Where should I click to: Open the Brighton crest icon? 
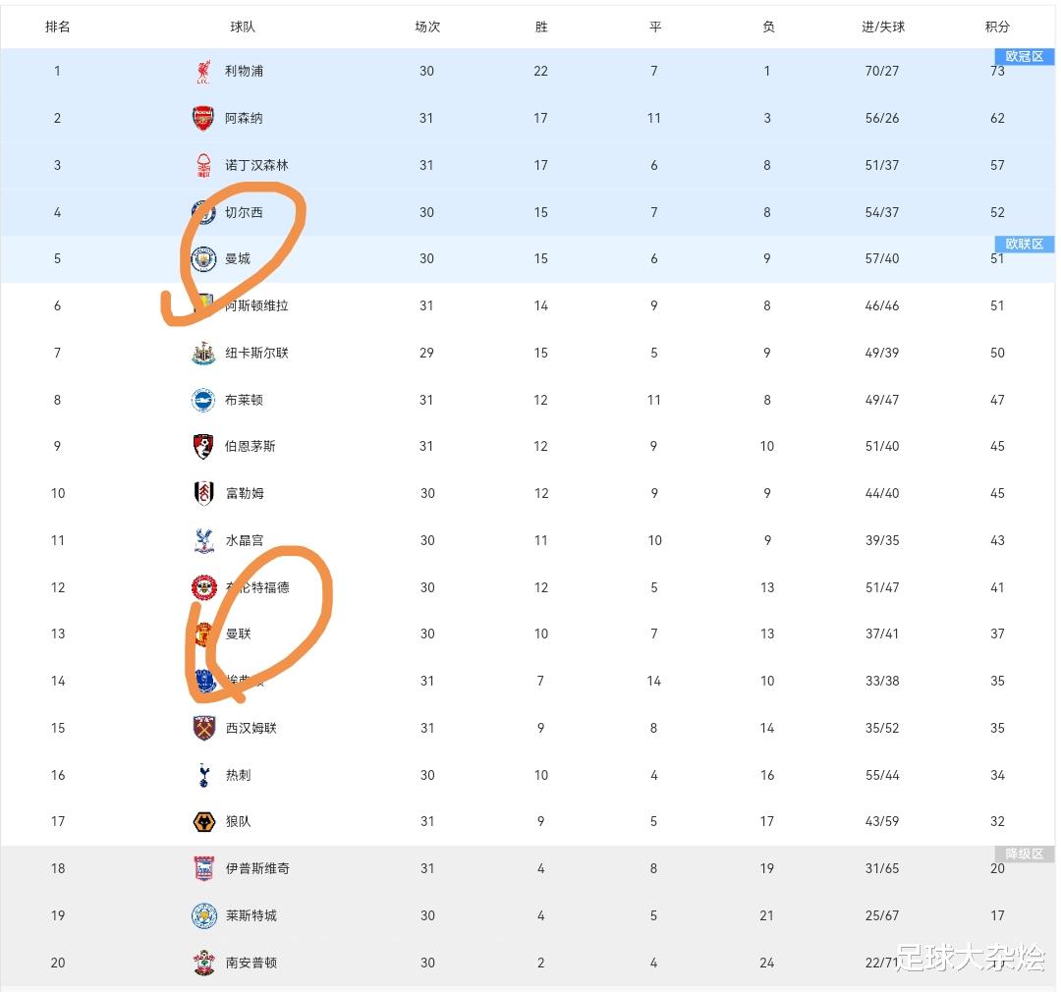click(x=203, y=400)
